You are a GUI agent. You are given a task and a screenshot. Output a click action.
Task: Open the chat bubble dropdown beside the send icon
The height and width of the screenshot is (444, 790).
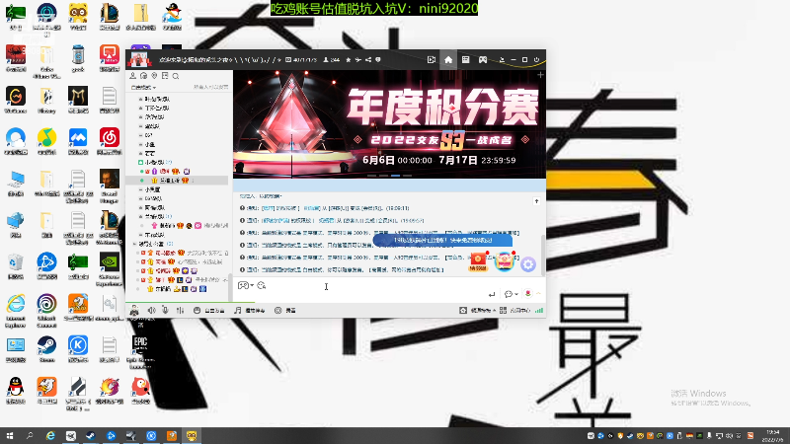click(511, 294)
